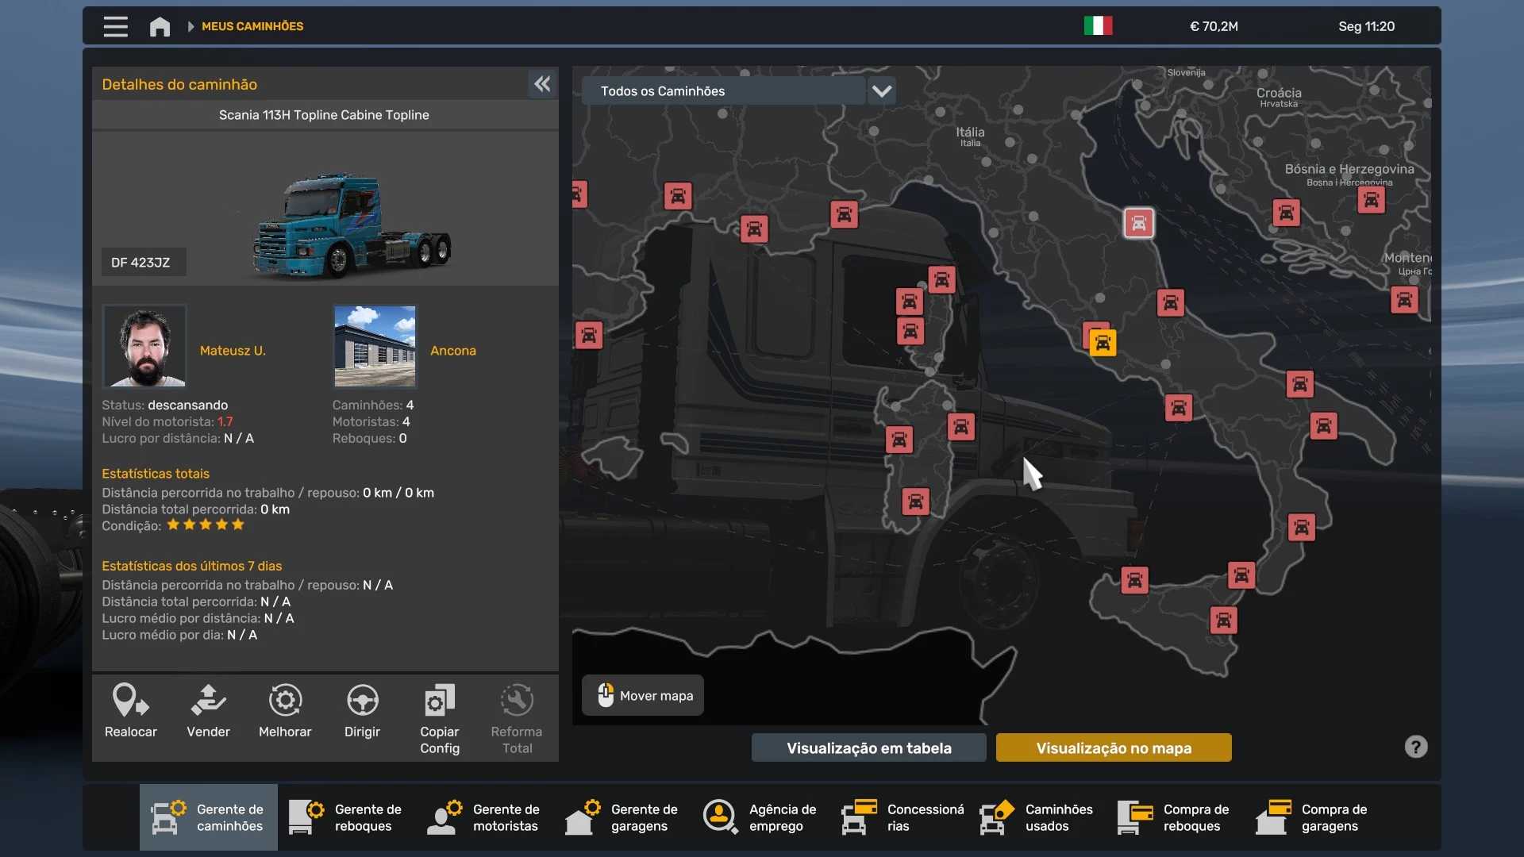1524x857 pixels.
Task: Go to the home screen icon
Action: 160,27
